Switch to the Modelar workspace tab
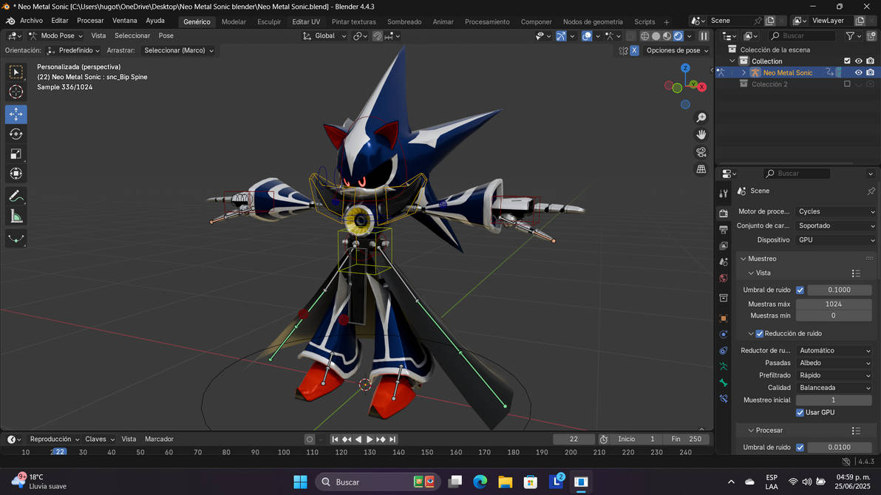This screenshot has height=495, width=881. coord(234,22)
